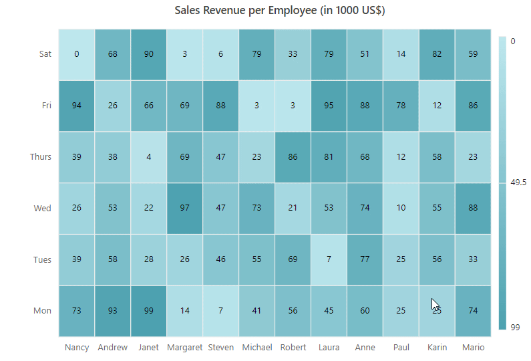
Task: Click the Thurs row axis label
Action: pyautogui.click(x=41, y=157)
